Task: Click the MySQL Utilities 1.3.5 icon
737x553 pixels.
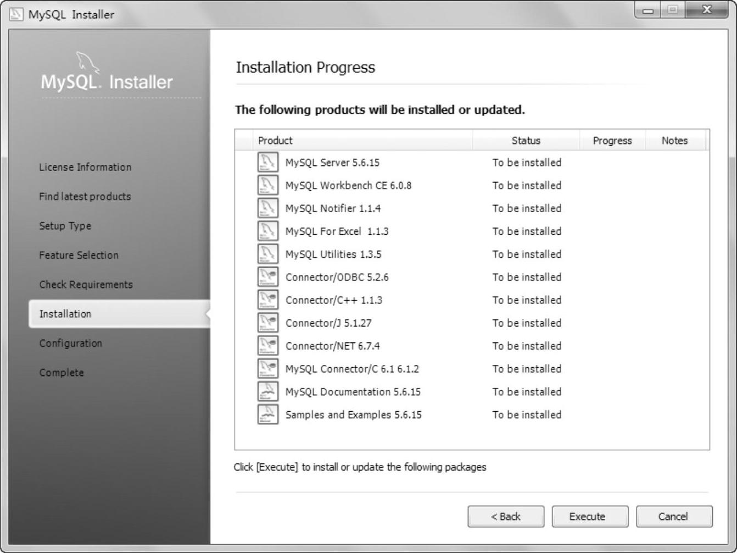Action: pyautogui.click(x=267, y=254)
